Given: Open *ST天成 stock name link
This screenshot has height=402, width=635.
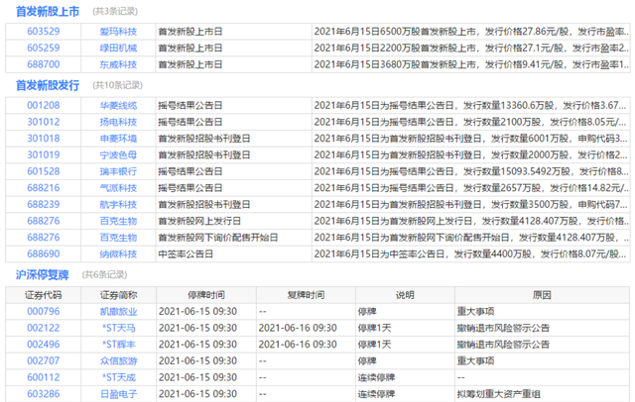Looking at the screenshot, I should [119, 378].
